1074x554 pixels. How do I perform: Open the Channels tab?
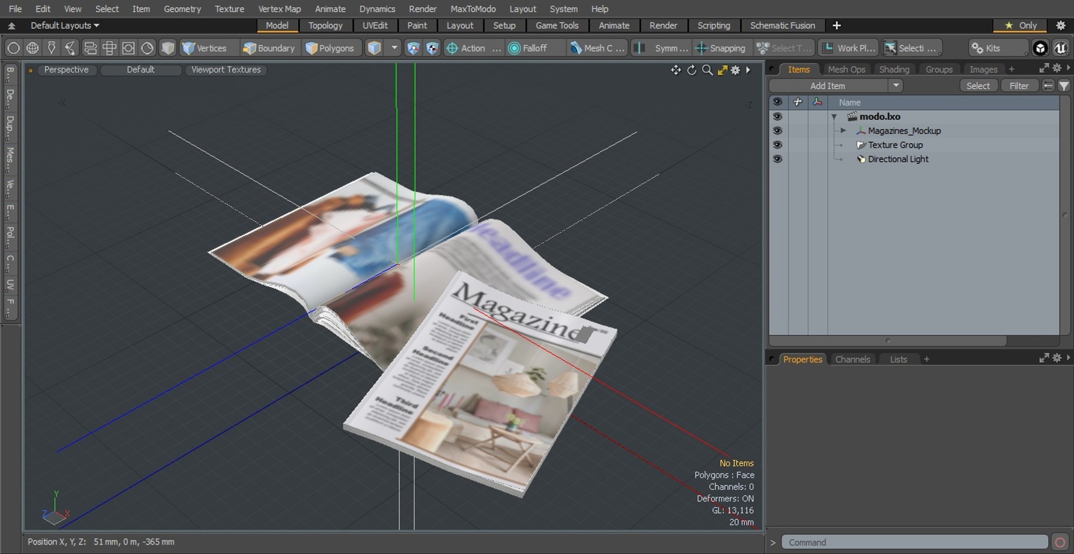point(852,359)
